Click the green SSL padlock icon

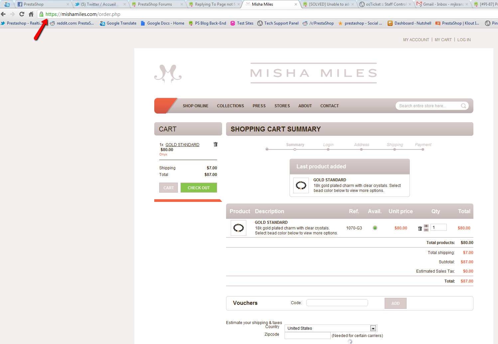tap(41, 14)
